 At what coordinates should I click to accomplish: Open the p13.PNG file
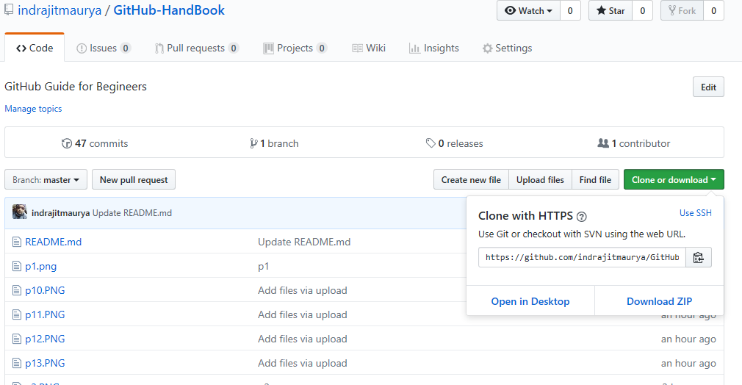point(45,363)
